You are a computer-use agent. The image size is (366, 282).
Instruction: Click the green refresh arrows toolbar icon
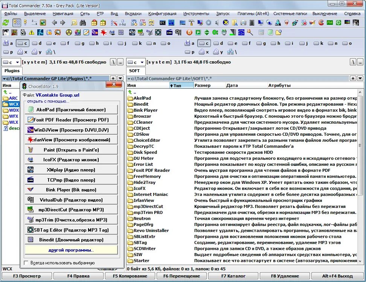6,23
